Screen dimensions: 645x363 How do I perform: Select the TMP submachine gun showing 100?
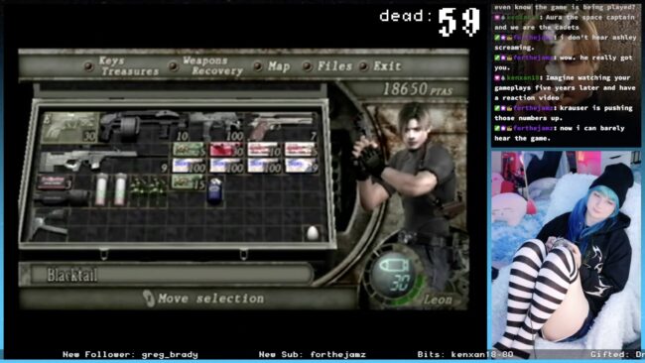[215, 127]
